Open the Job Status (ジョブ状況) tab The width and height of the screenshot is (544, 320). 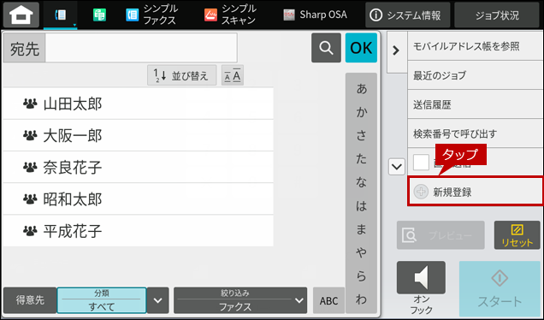pos(497,15)
